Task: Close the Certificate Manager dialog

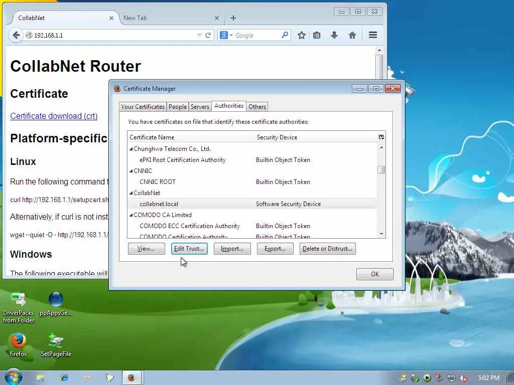Action: coord(393,88)
